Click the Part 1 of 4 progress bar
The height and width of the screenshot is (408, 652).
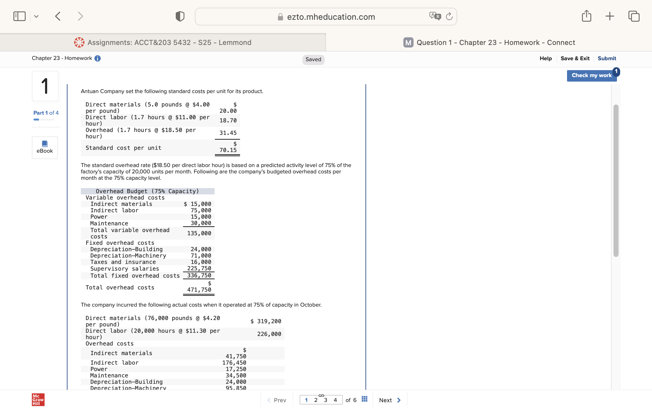[43, 120]
